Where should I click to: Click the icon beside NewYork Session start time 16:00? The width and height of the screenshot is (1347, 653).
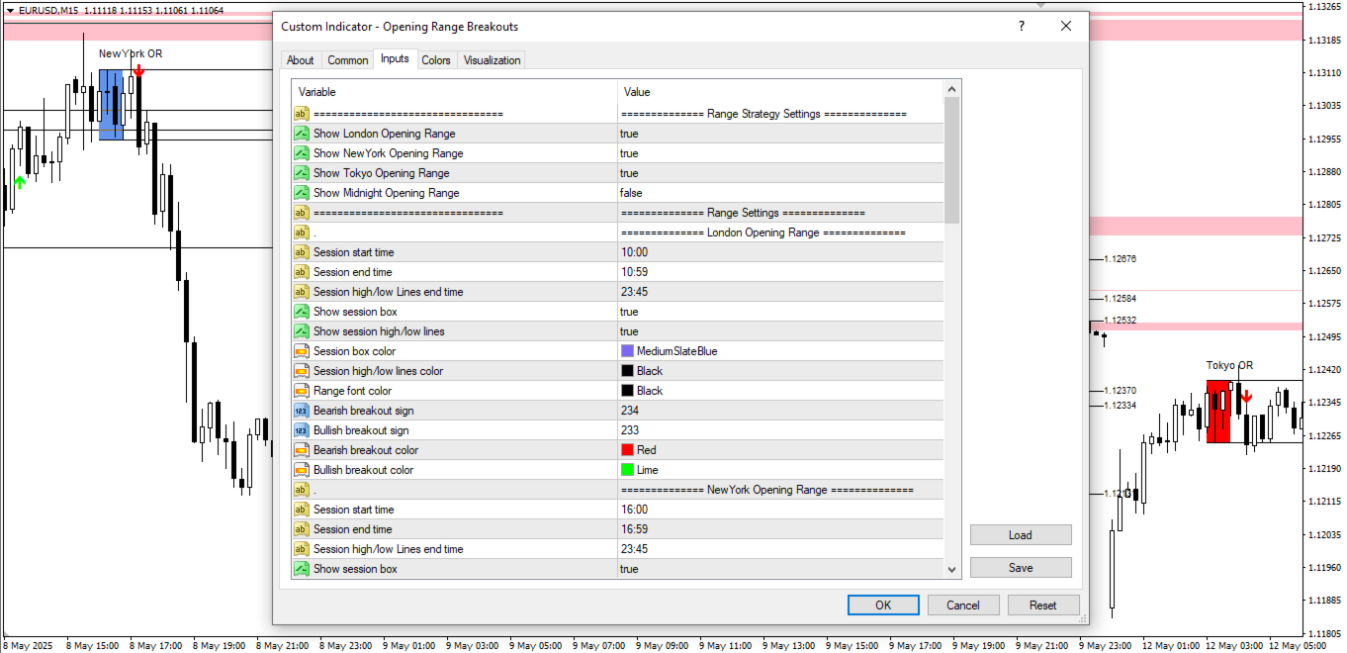tap(302, 510)
